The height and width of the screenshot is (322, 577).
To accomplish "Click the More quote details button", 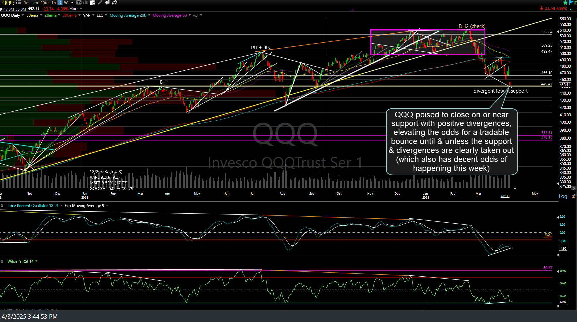I will (x=74, y=9).
